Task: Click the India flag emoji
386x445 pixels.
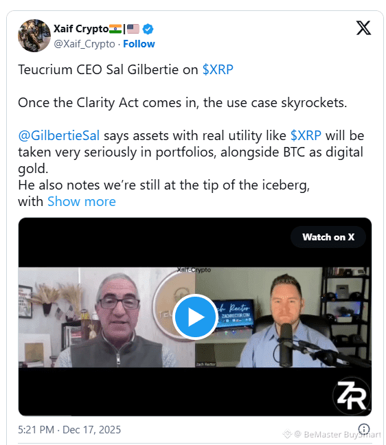Action: (x=115, y=29)
